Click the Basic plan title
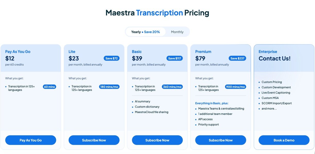 [137, 52]
